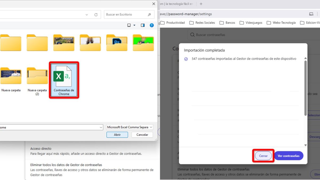
Task: Open the Productividad bookmarks folder
Action: click(x=173, y=23)
